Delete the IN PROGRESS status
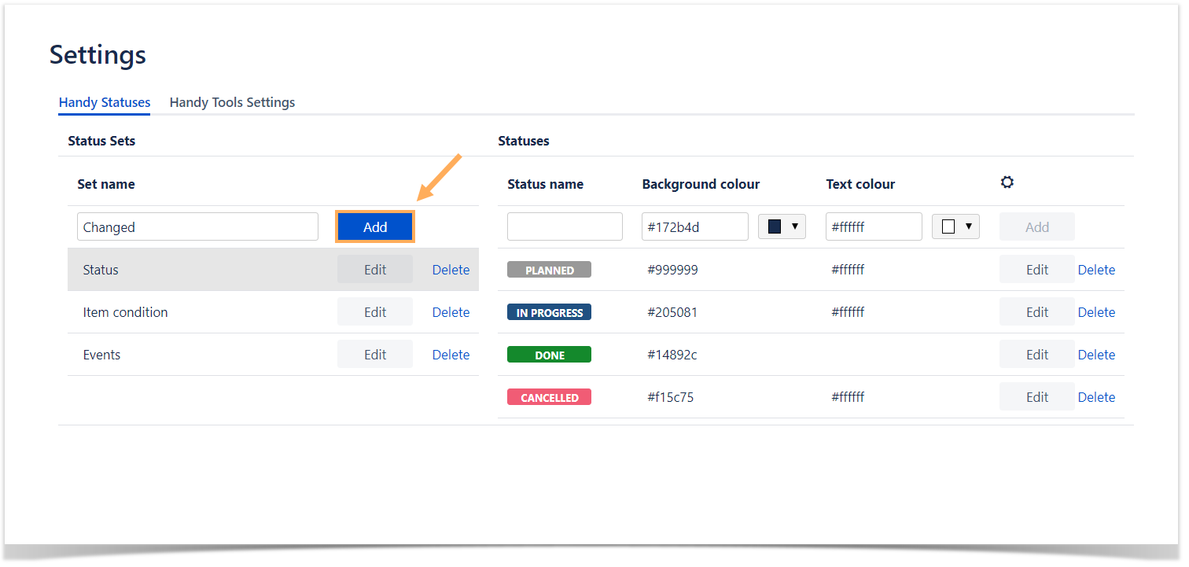Image resolution: width=1189 pixels, height=567 pixels. [1096, 312]
